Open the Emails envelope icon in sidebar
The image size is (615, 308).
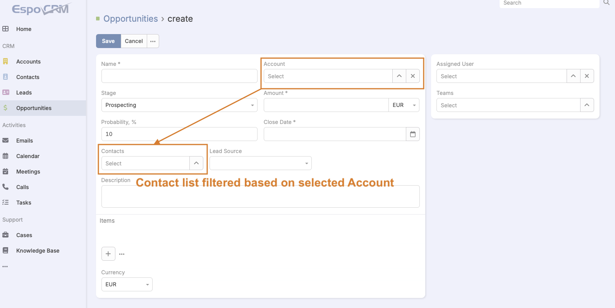[x=5, y=141]
